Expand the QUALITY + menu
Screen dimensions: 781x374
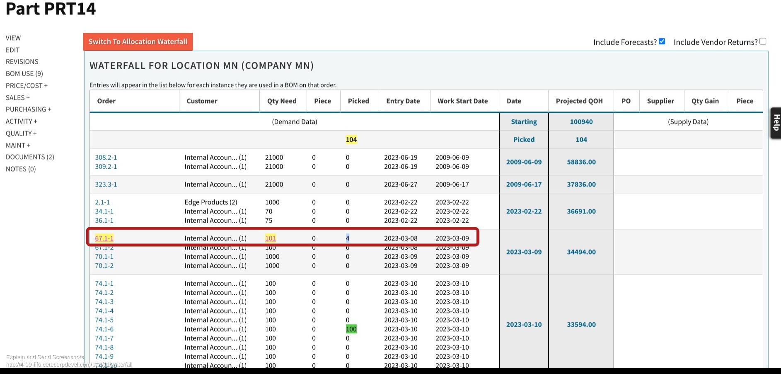pos(21,133)
